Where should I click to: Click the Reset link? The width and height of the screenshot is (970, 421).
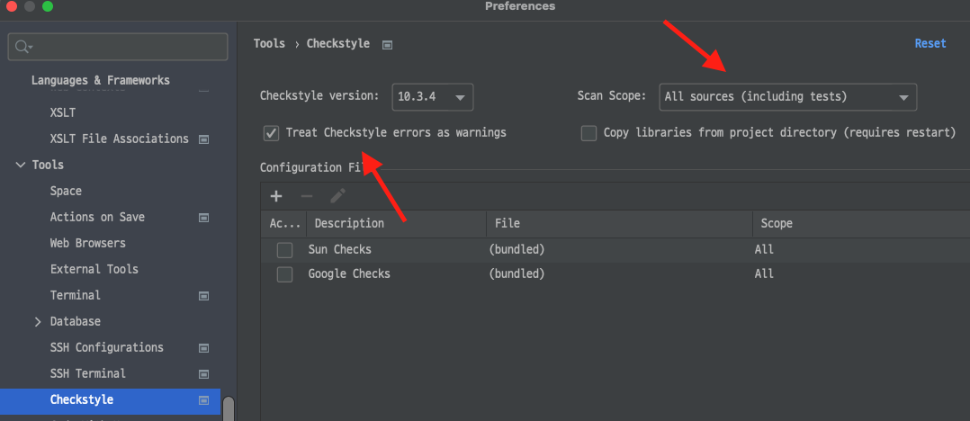(930, 43)
